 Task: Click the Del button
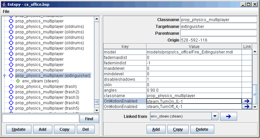coord(85,129)
